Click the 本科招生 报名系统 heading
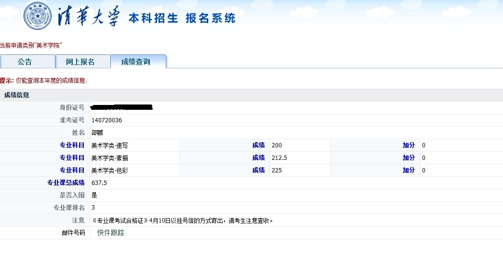 [182, 18]
